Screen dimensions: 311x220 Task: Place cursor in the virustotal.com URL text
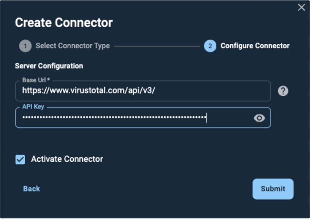pyautogui.click(x=89, y=91)
